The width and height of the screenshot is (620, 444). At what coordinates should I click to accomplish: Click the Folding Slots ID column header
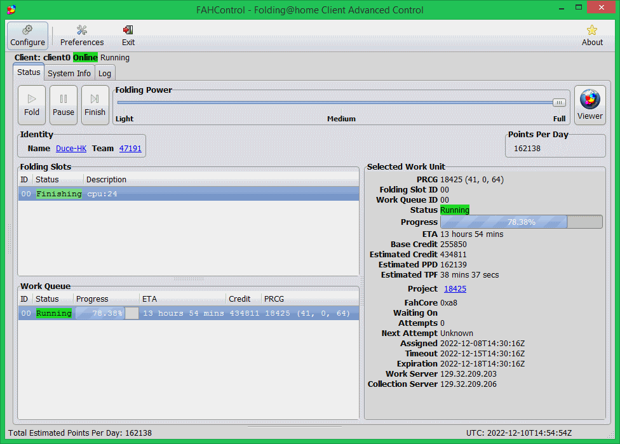[25, 180]
